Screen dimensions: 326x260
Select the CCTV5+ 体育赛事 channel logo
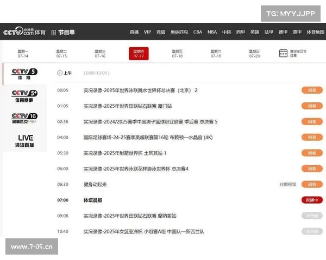click(24, 96)
